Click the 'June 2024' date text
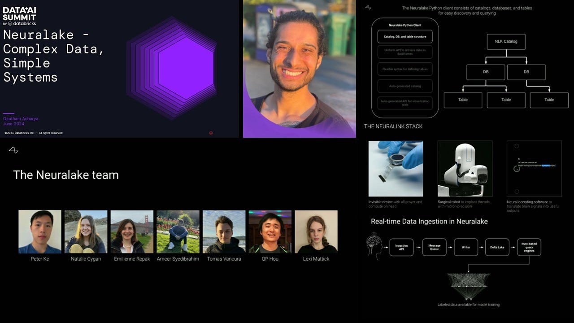574x323 pixels. pyautogui.click(x=13, y=124)
